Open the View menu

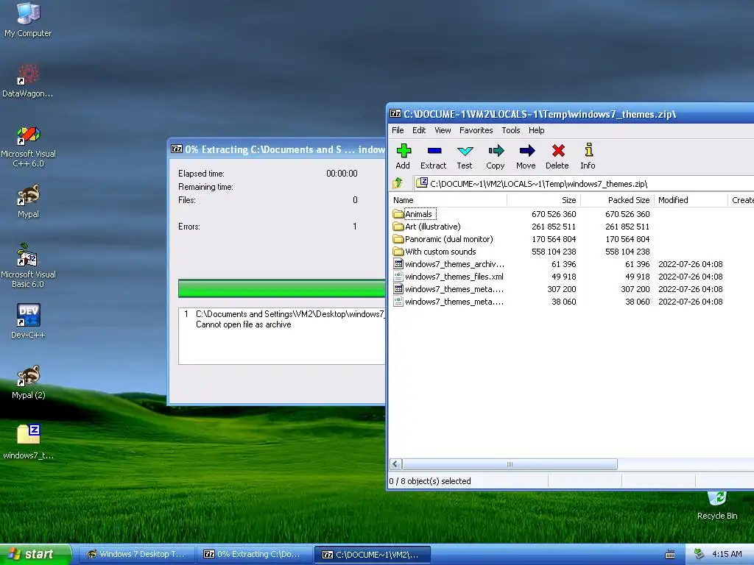(x=443, y=130)
